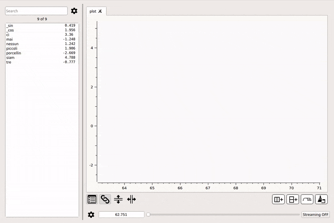Open settings gear next to Search field
The width and height of the screenshot is (334, 223).
pos(74,11)
